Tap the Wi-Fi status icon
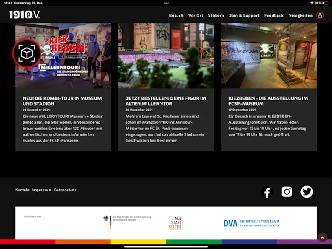This screenshot has height=249, width=332. click(x=312, y=3)
